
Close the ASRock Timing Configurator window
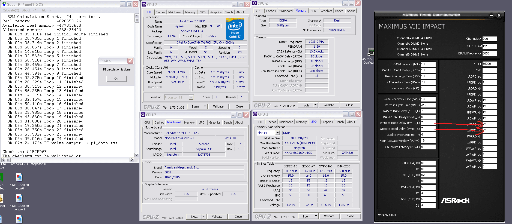pos(499,16)
